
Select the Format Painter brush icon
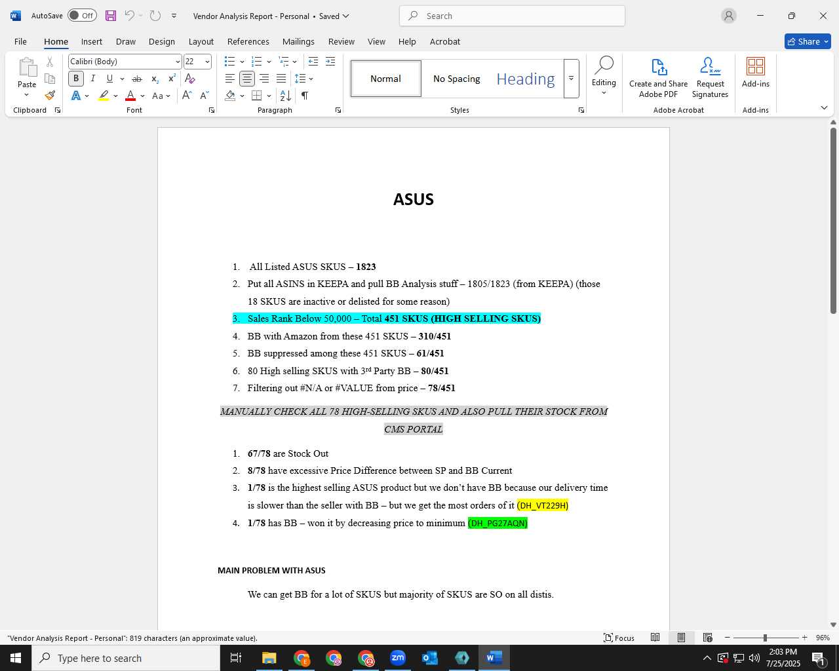tap(50, 95)
